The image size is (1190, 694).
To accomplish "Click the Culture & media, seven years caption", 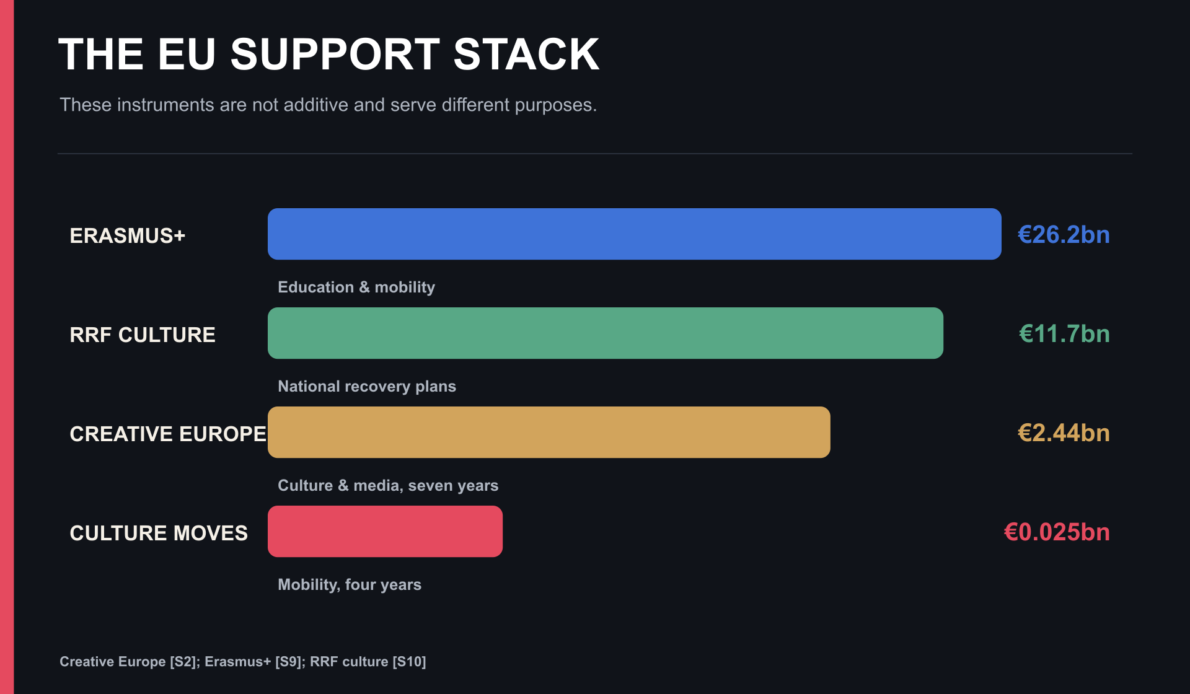I will click(x=388, y=486).
